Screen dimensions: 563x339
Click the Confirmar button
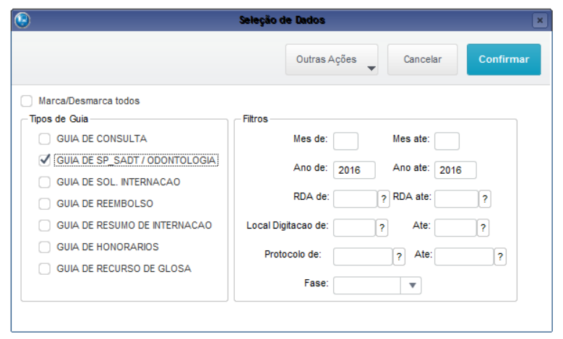pyautogui.click(x=504, y=60)
